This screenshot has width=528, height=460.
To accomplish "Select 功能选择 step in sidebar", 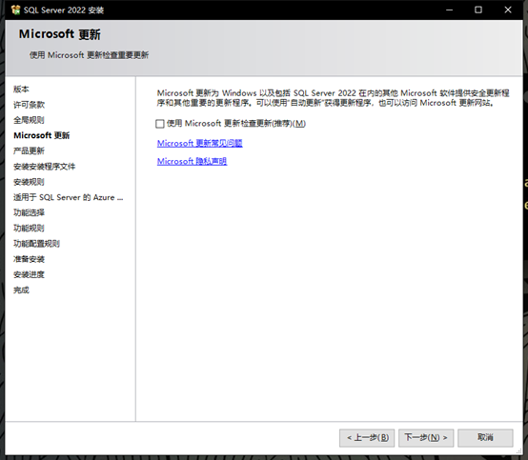I will click(x=29, y=212).
